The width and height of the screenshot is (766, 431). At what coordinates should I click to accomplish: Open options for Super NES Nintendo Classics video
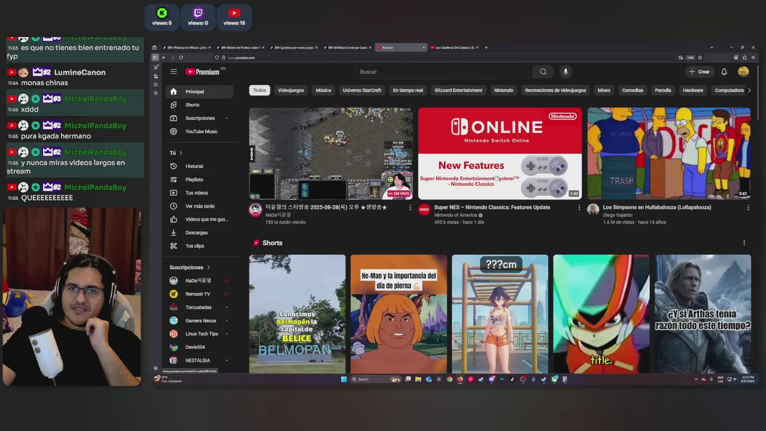click(579, 208)
